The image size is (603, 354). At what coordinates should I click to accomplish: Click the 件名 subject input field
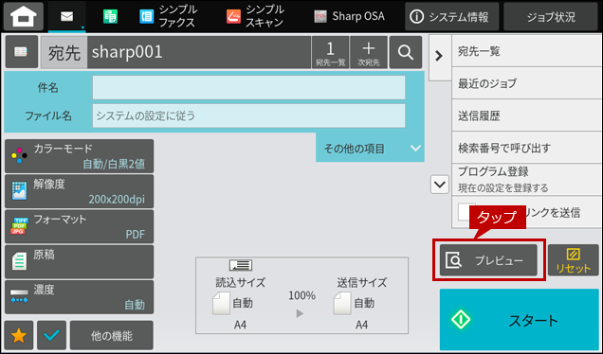pyautogui.click(x=248, y=87)
